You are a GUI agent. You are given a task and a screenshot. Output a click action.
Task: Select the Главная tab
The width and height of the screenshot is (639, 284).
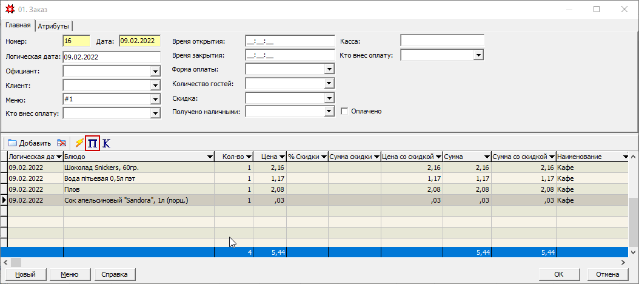tap(18, 25)
